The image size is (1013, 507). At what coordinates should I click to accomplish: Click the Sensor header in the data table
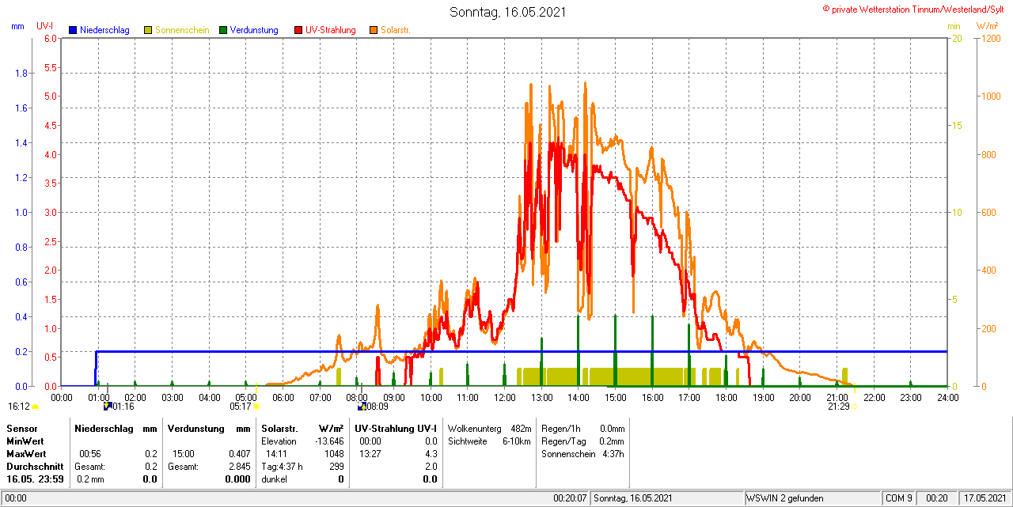(21, 428)
